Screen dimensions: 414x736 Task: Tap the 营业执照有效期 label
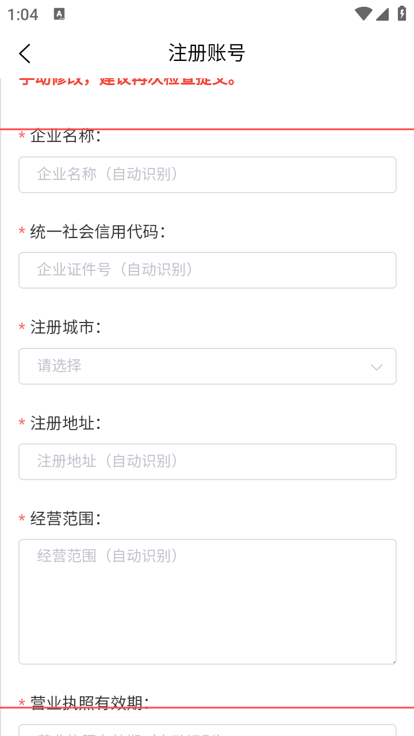[89, 702]
